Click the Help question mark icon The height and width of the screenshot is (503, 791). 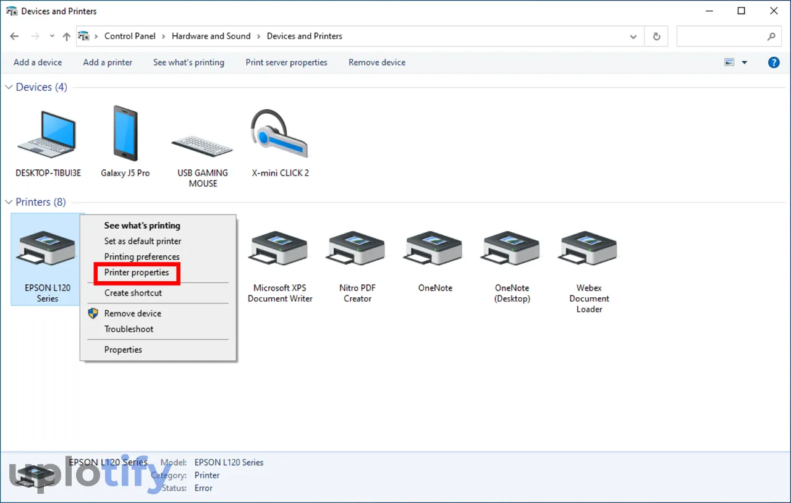pyautogui.click(x=774, y=62)
